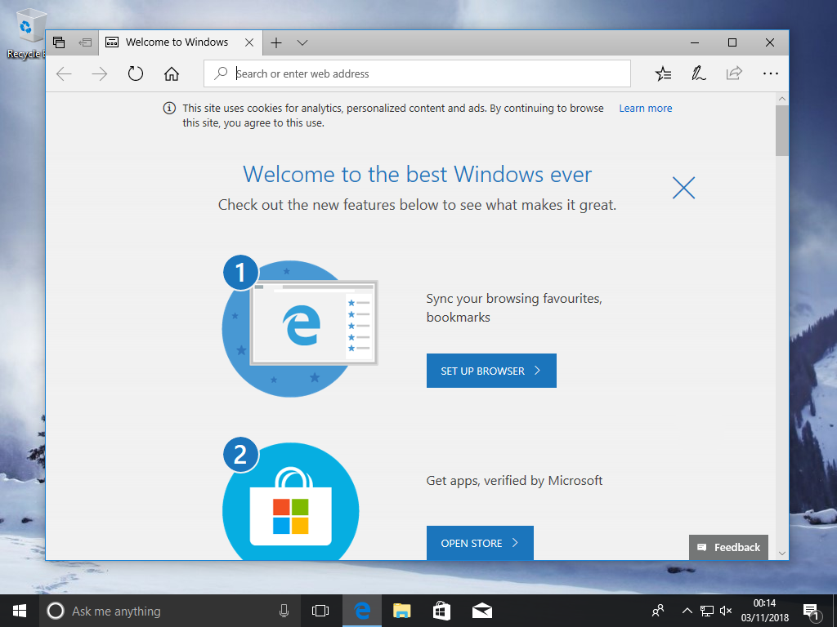This screenshot has height=627, width=837.
Task: Click OPEN STORE button
Action: 480,543
